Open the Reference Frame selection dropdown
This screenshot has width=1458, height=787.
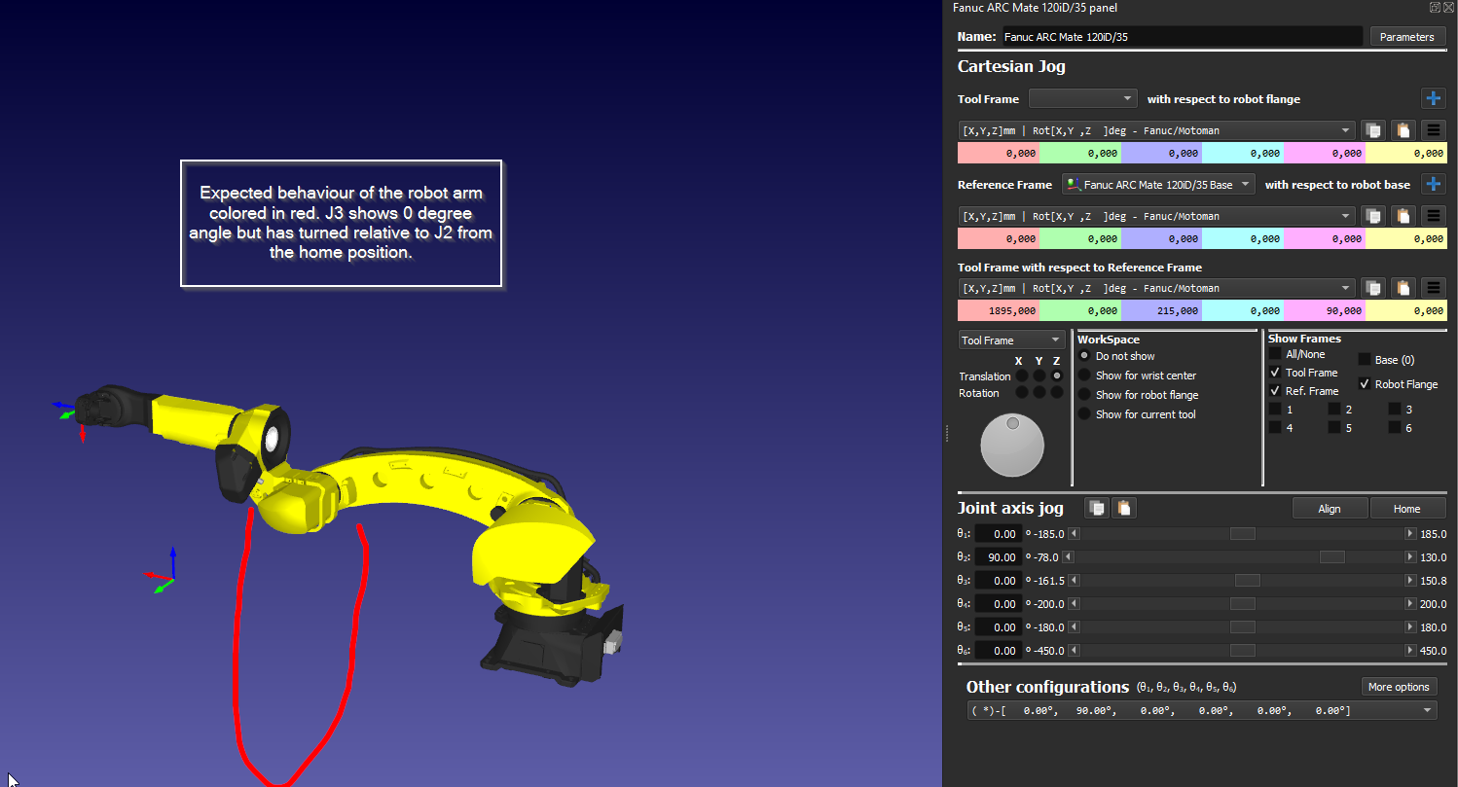[x=1157, y=184]
